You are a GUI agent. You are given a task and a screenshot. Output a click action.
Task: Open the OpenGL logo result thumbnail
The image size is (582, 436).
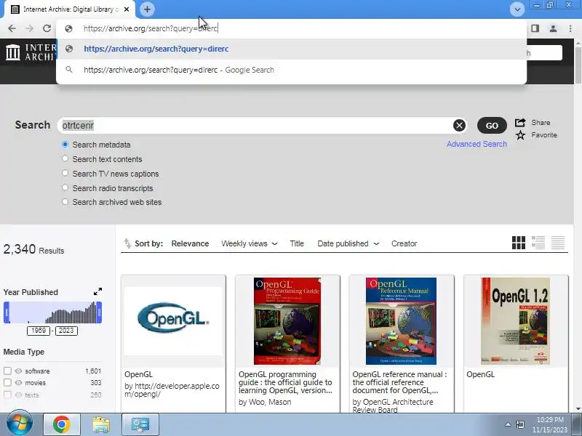point(173,320)
